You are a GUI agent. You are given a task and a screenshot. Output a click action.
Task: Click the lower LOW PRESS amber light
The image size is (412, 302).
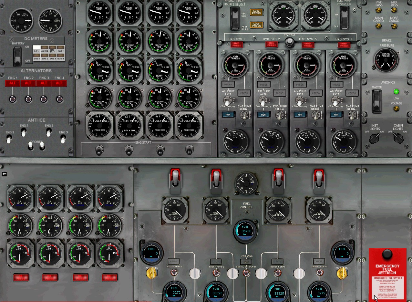256,25
